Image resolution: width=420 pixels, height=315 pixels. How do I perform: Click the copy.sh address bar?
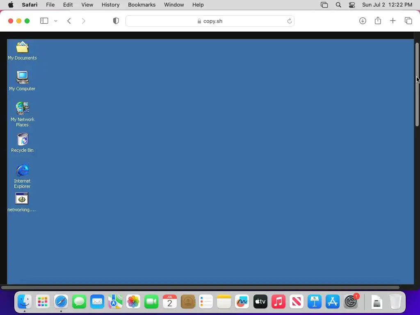210,21
